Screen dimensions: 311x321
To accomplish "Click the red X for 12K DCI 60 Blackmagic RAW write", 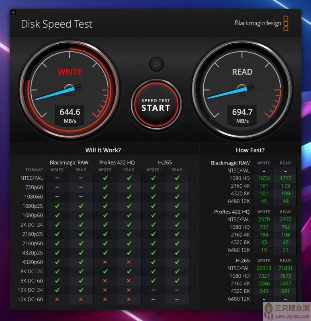I will pos(57,299).
